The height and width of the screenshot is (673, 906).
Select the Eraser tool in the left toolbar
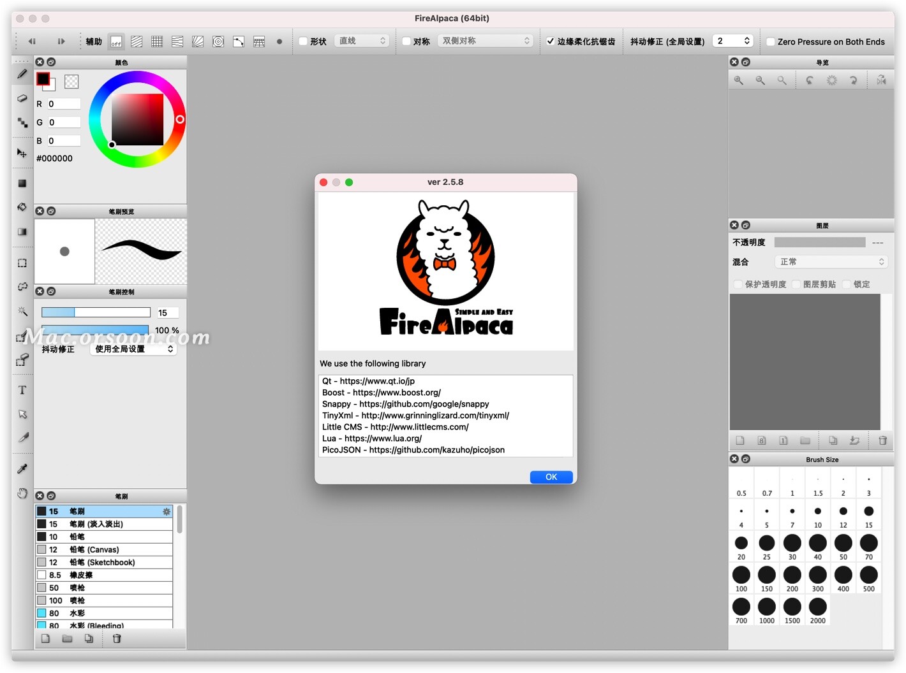coord(22,98)
